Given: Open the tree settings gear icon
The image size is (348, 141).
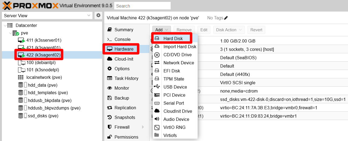Looking at the screenshot, I should point(98,15).
